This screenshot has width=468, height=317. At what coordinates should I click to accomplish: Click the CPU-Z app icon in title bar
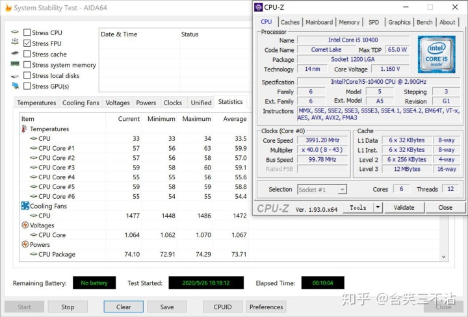tap(258, 7)
